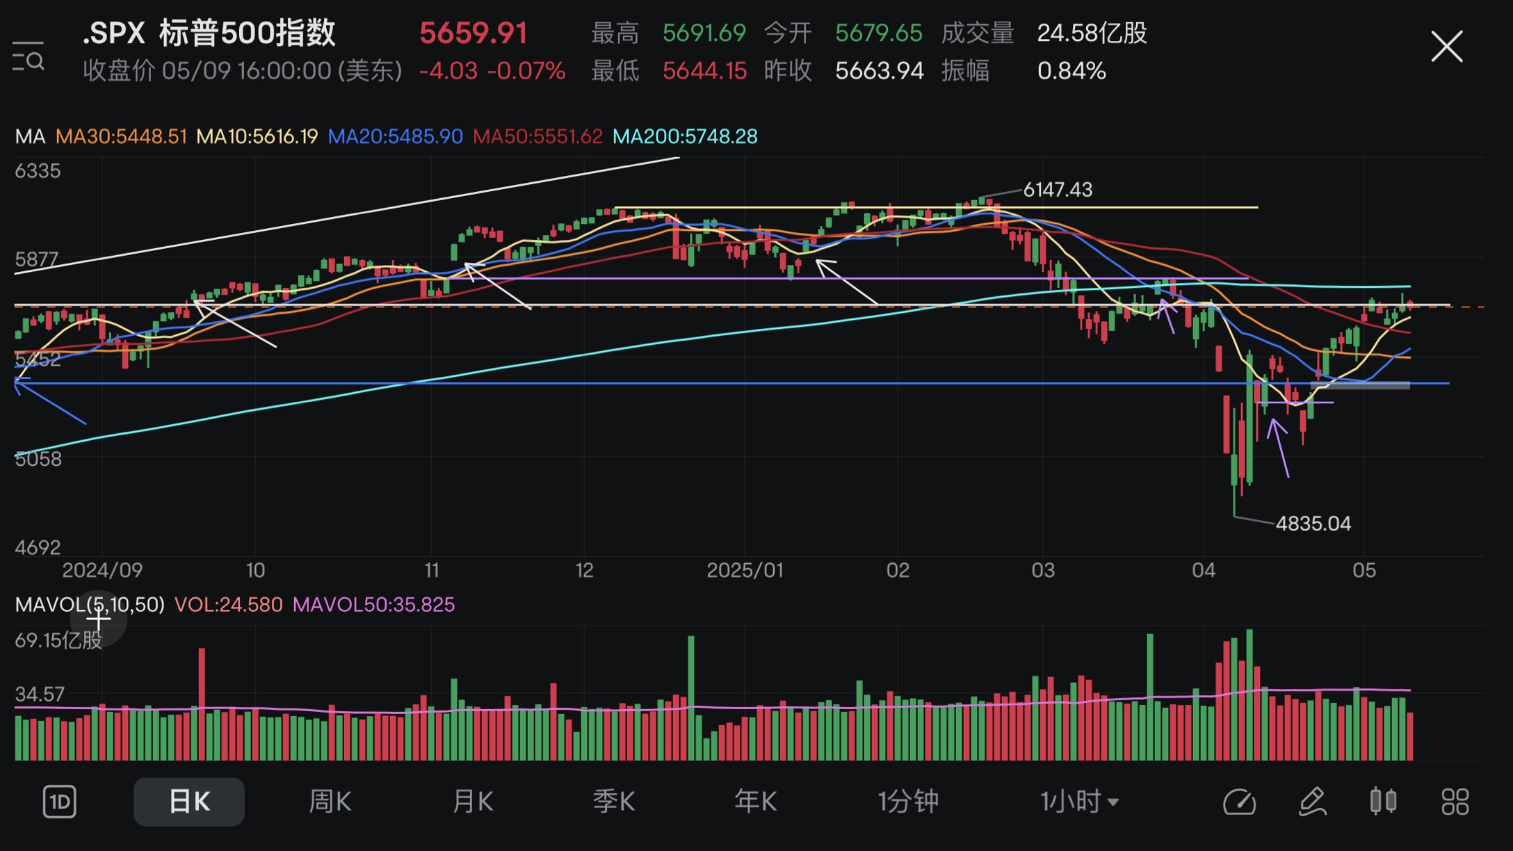Close the full-screen chart view
This screenshot has height=851, width=1513.
(x=1447, y=47)
